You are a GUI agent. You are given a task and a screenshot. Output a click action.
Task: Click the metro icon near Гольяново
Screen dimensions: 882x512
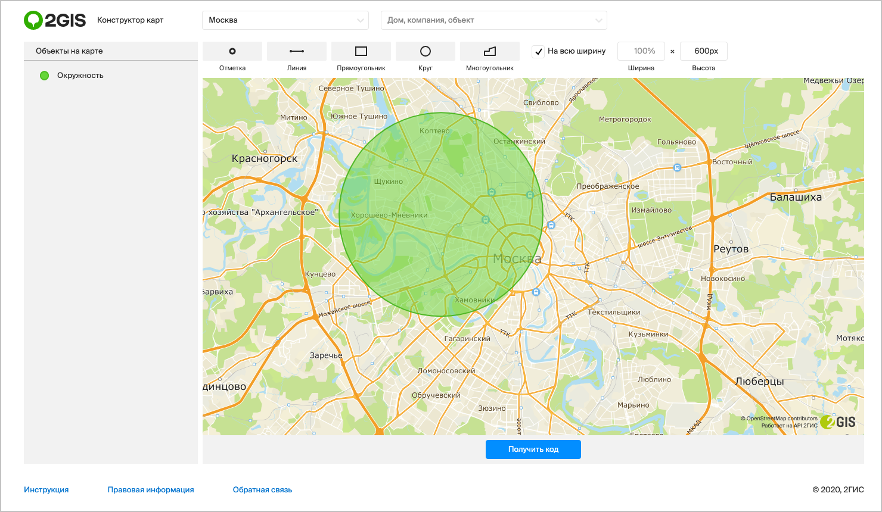[677, 168]
